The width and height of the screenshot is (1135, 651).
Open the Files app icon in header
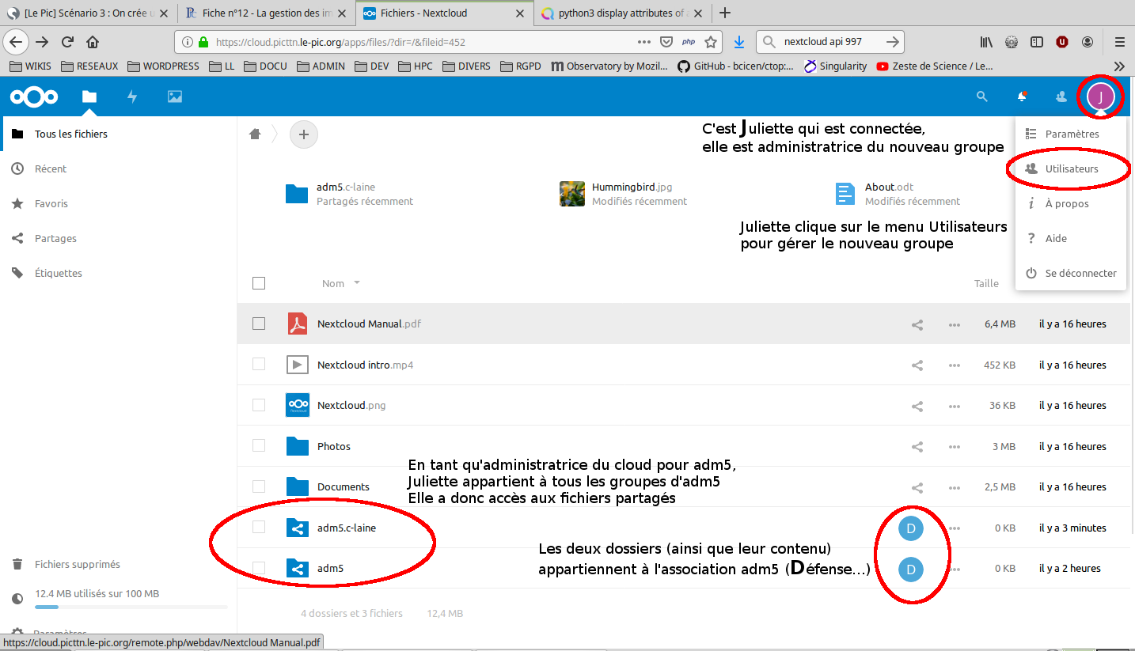(x=89, y=97)
